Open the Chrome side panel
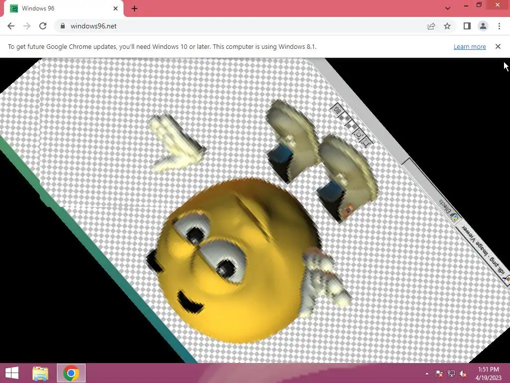The width and height of the screenshot is (510, 383). (x=467, y=26)
